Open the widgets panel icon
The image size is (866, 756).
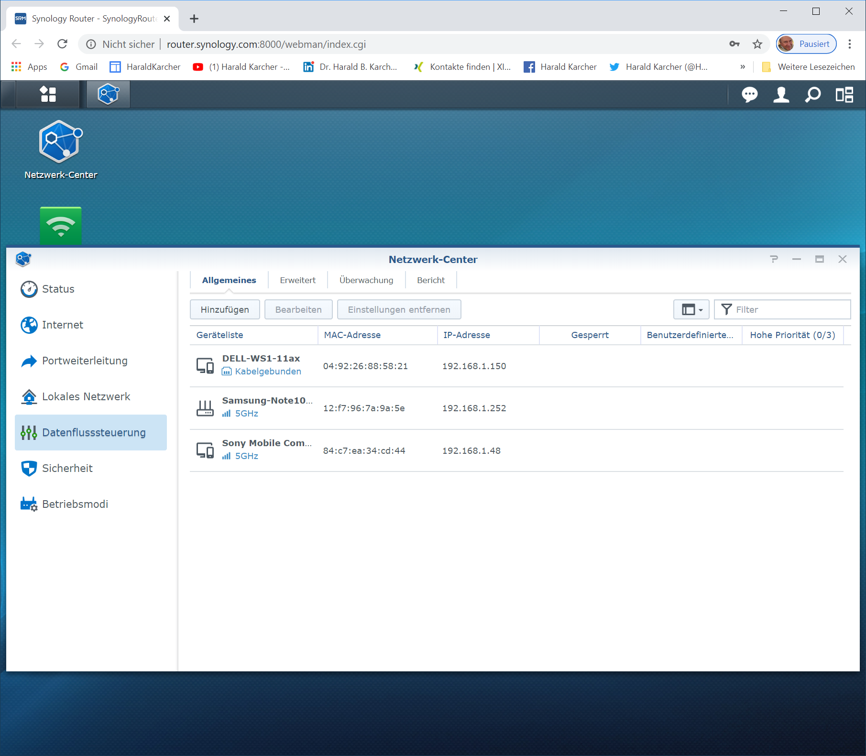(x=844, y=95)
